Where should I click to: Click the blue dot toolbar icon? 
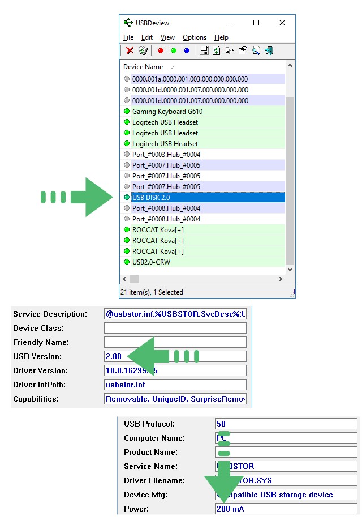[x=187, y=50]
